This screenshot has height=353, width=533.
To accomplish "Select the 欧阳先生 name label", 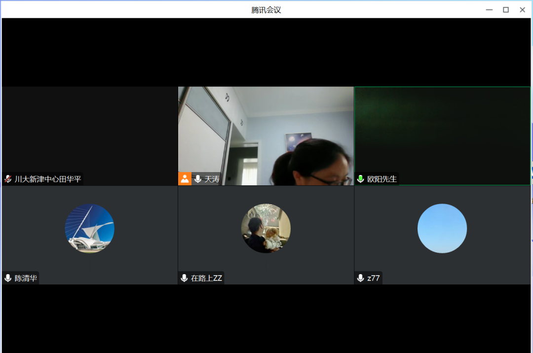I will [382, 179].
